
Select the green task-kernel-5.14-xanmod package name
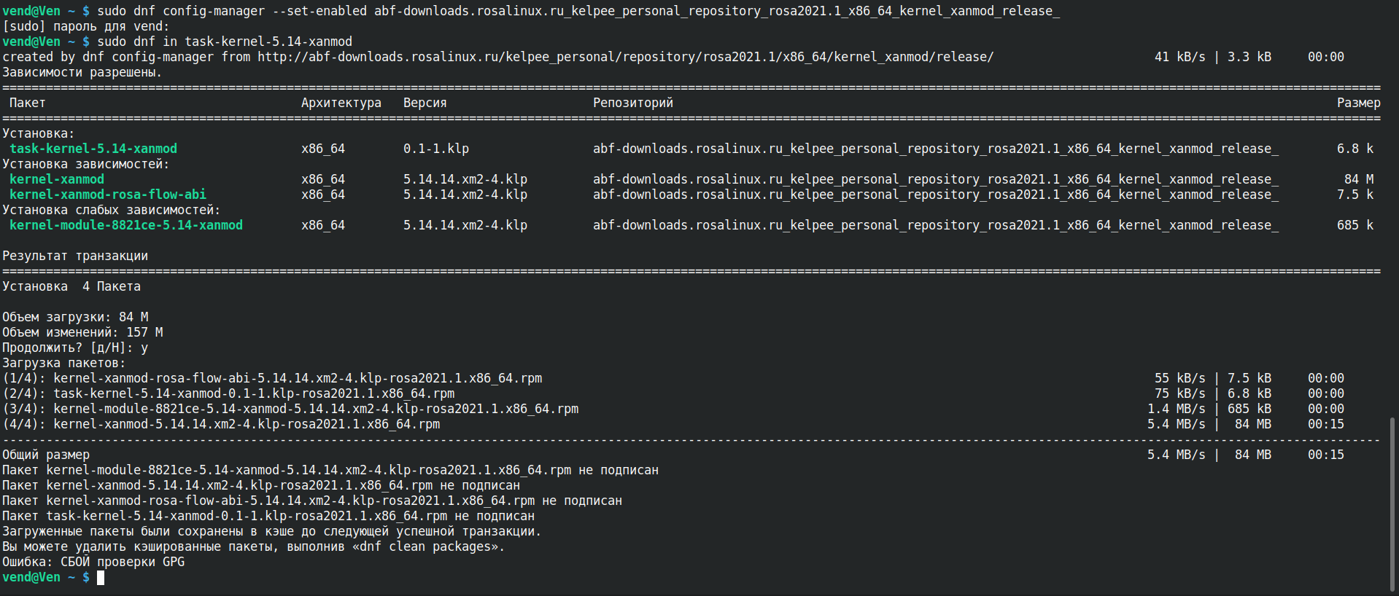tap(93, 149)
